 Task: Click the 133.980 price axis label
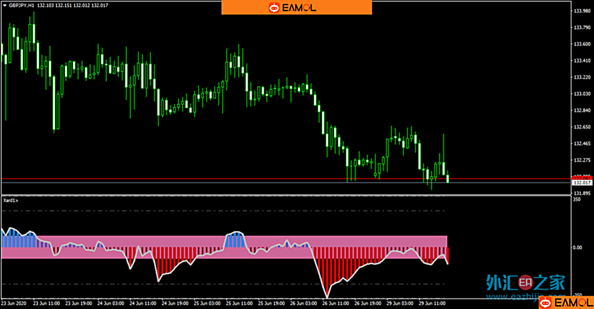[581, 11]
